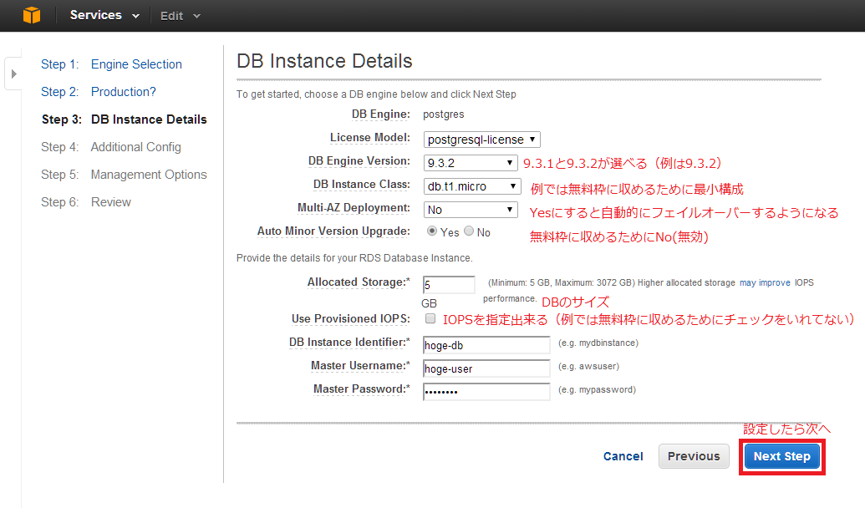Click the Master Password field

[x=486, y=392]
